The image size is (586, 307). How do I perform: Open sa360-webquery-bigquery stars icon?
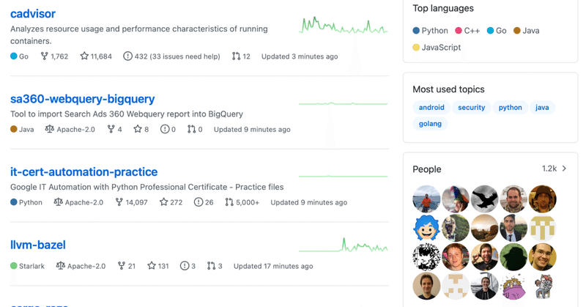138,129
